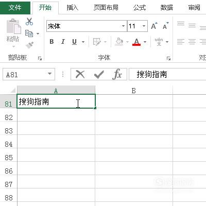Open the Font Color dropdown arrow
The image size is (206, 206).
[145, 42]
